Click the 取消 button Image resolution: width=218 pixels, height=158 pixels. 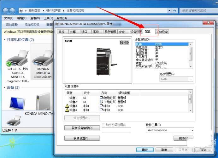point(164,150)
